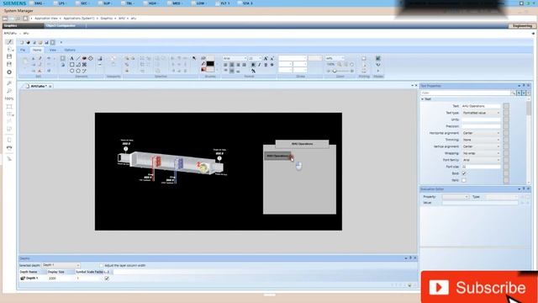Click the Text value input field
The width and height of the screenshot is (538, 303).
coord(481,106)
